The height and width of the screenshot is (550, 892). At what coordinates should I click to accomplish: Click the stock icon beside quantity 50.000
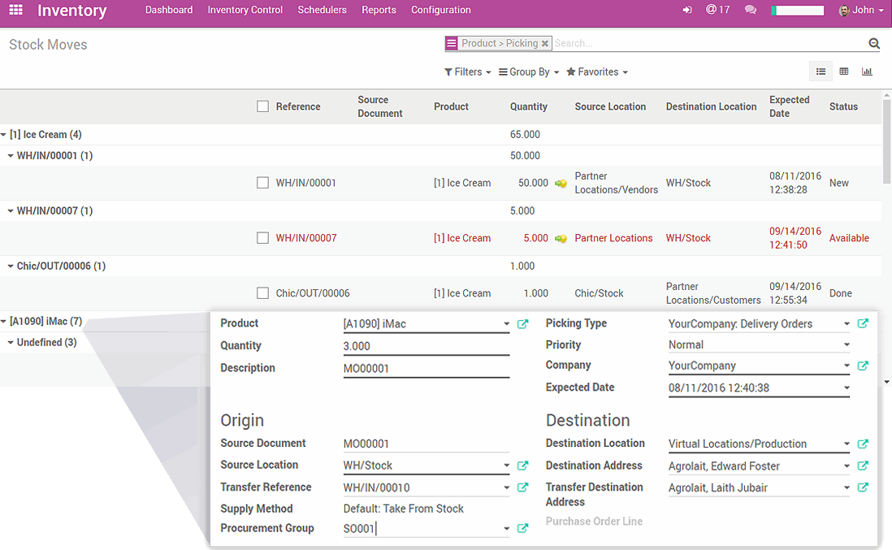click(x=561, y=183)
